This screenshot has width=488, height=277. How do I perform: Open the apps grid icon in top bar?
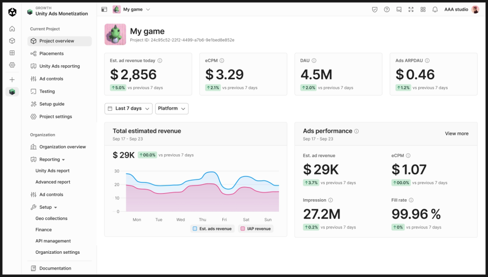pos(423,10)
